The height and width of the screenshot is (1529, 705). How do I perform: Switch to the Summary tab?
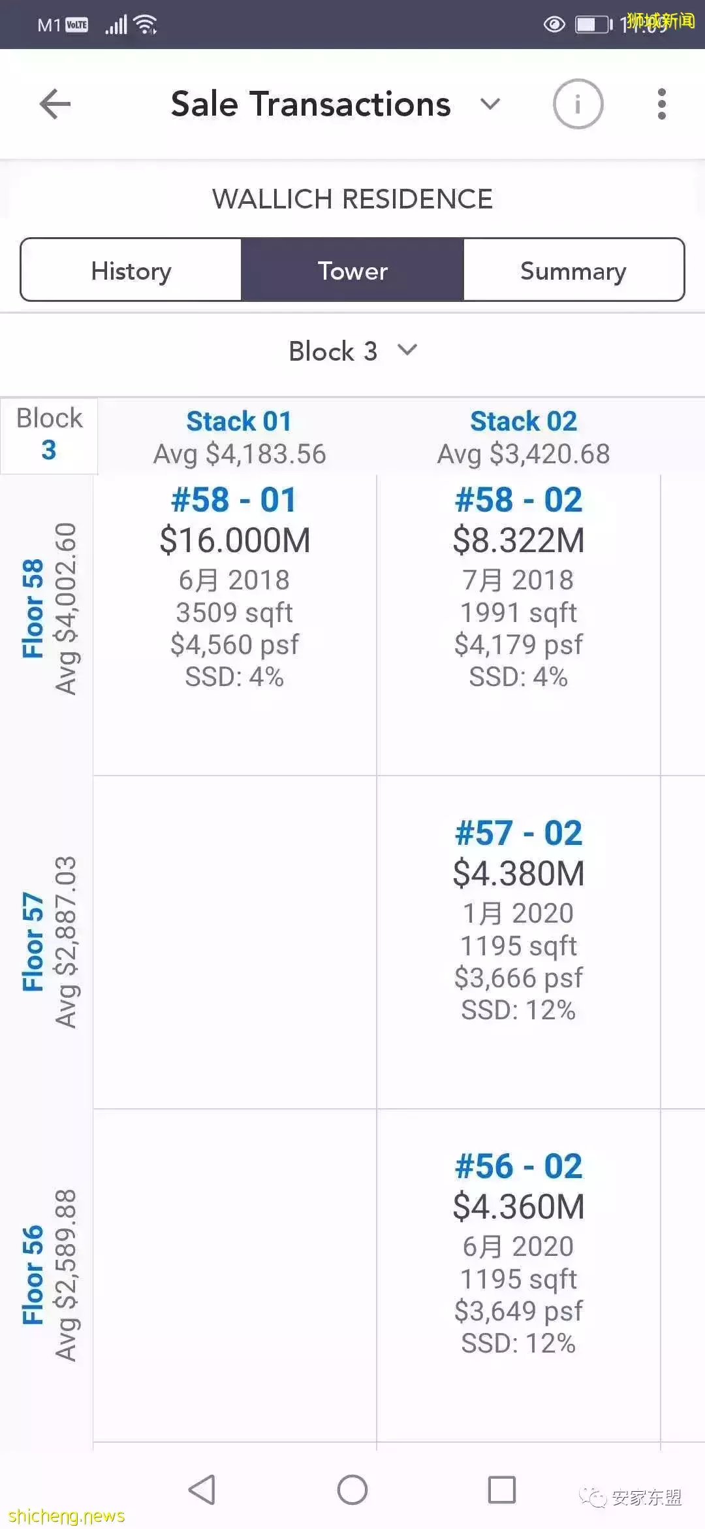point(573,271)
